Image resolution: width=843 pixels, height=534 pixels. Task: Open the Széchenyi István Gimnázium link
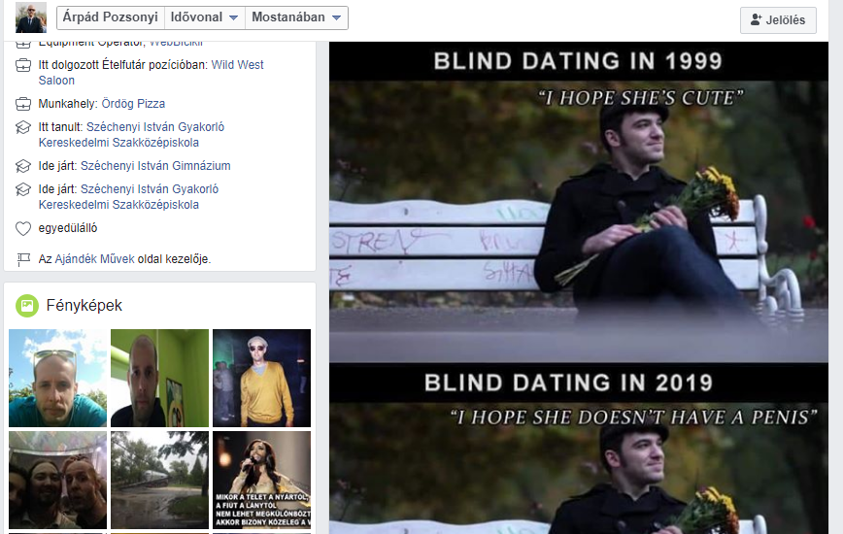coord(155,166)
